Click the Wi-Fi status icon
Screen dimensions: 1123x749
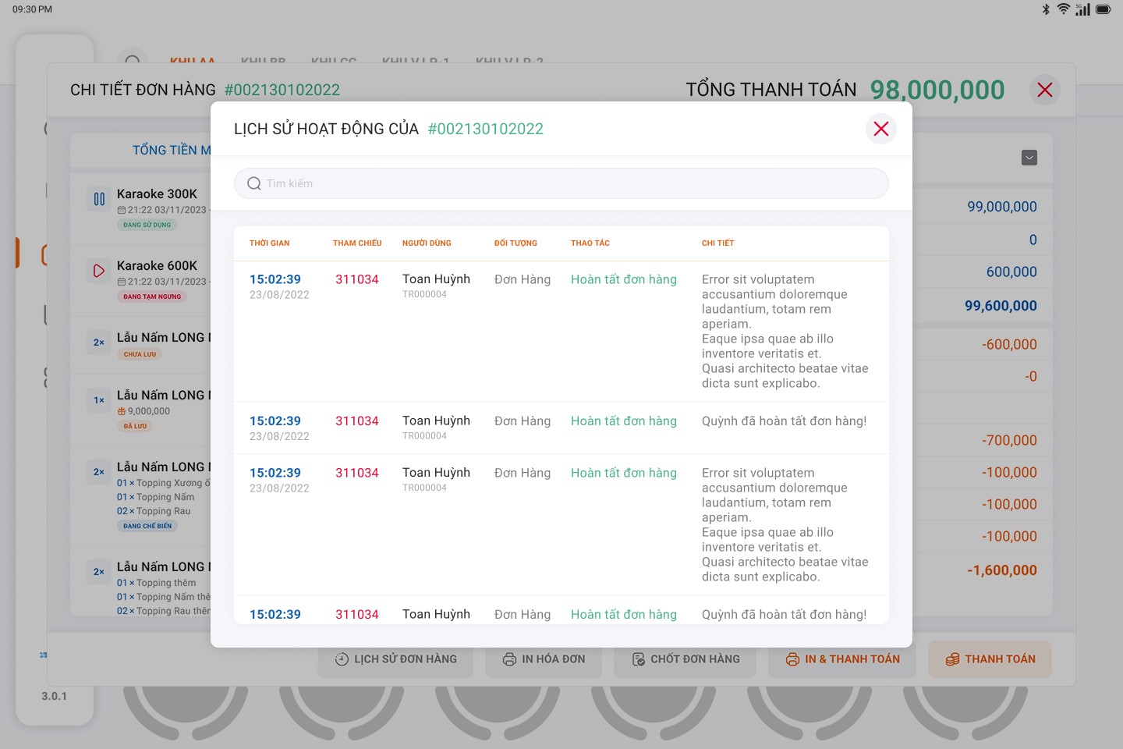click(x=1064, y=9)
